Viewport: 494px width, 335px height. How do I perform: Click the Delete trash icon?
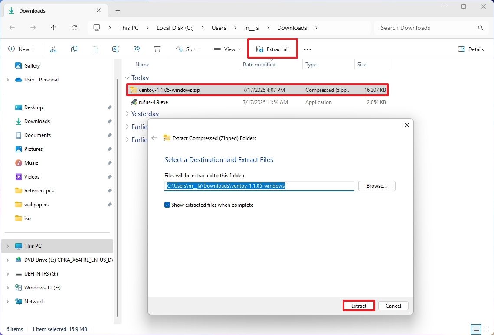point(157,49)
